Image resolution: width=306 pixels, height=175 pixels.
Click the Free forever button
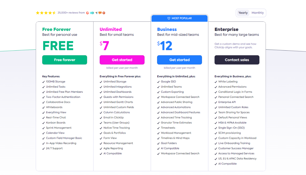(x=65, y=60)
